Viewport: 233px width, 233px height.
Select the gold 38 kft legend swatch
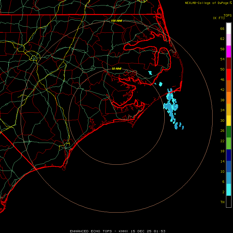pyautogui.click(x=229, y=110)
